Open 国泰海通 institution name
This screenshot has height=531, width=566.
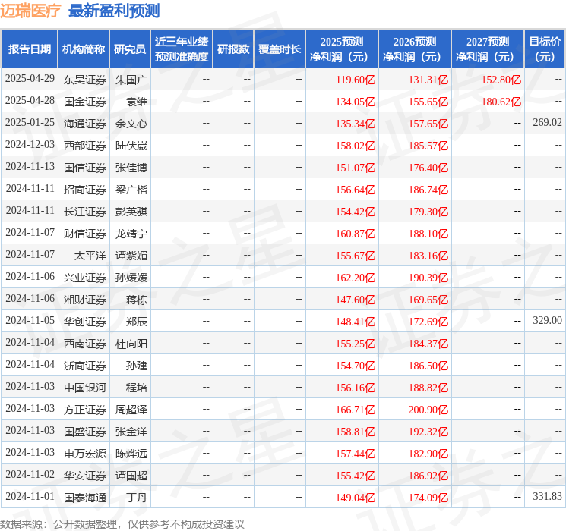click(x=85, y=498)
